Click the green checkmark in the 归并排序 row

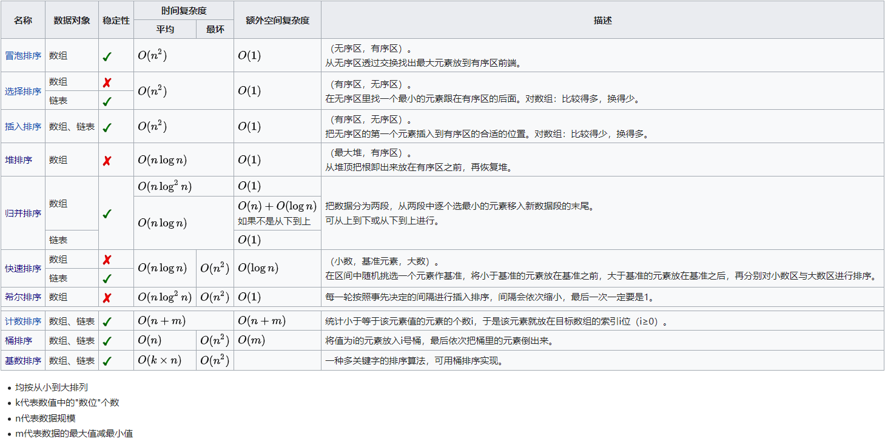pos(107,214)
